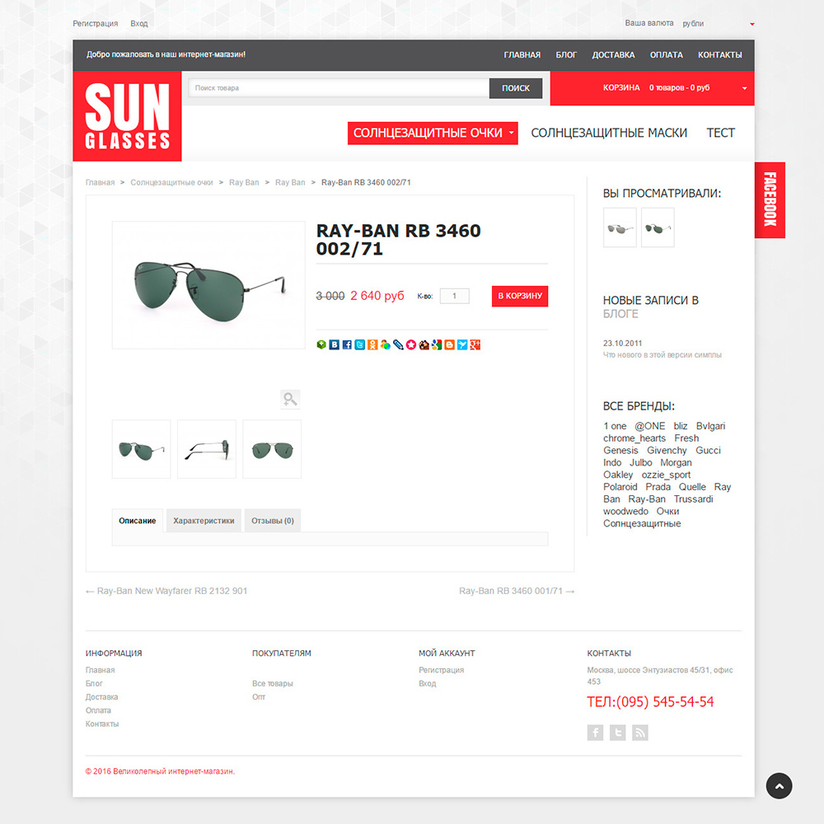824x824 pixels.
Task: Go to the next product Ray-Ban RB 3460 001/71
Action: pyautogui.click(x=517, y=591)
